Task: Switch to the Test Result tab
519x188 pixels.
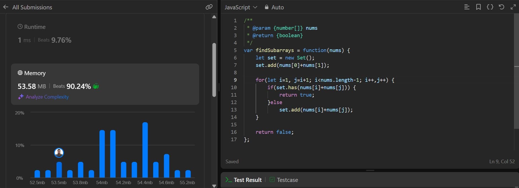Action: point(244,180)
